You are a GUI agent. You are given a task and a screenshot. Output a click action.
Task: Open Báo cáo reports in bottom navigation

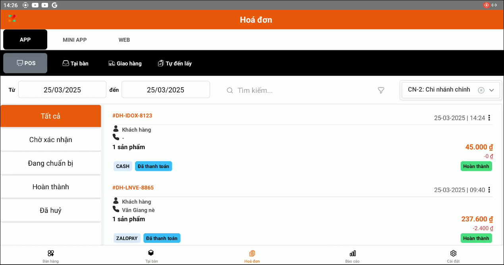point(352,256)
